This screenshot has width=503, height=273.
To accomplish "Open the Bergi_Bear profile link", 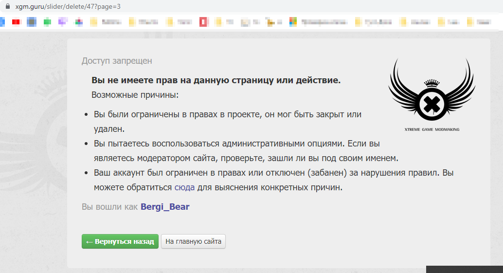I will pyautogui.click(x=165, y=207).
